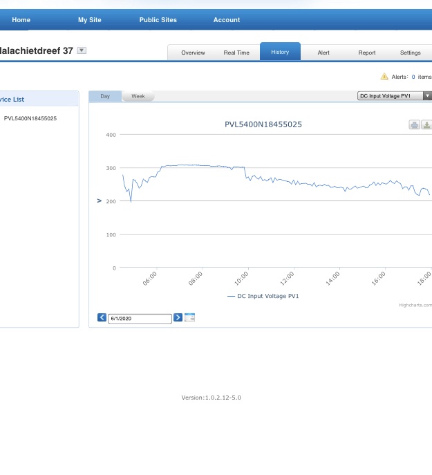Click the alerts warning triangle icon
Viewport: 432px width, 475px height.
pos(384,76)
